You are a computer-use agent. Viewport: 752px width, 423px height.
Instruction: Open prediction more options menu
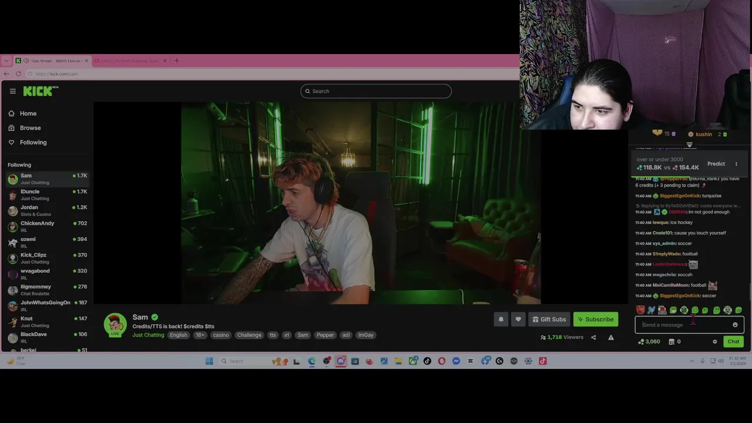pyautogui.click(x=736, y=164)
